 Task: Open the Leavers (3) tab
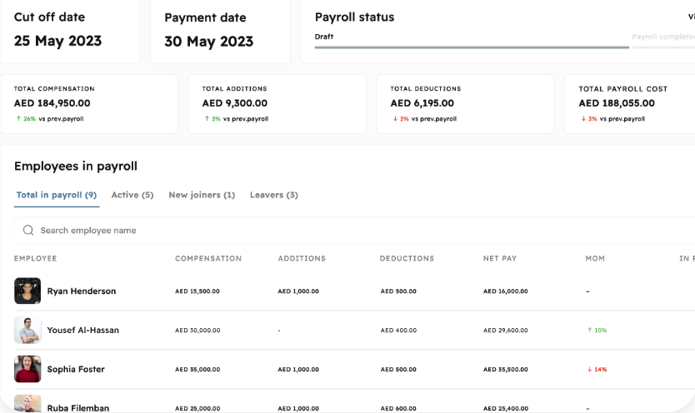click(274, 195)
